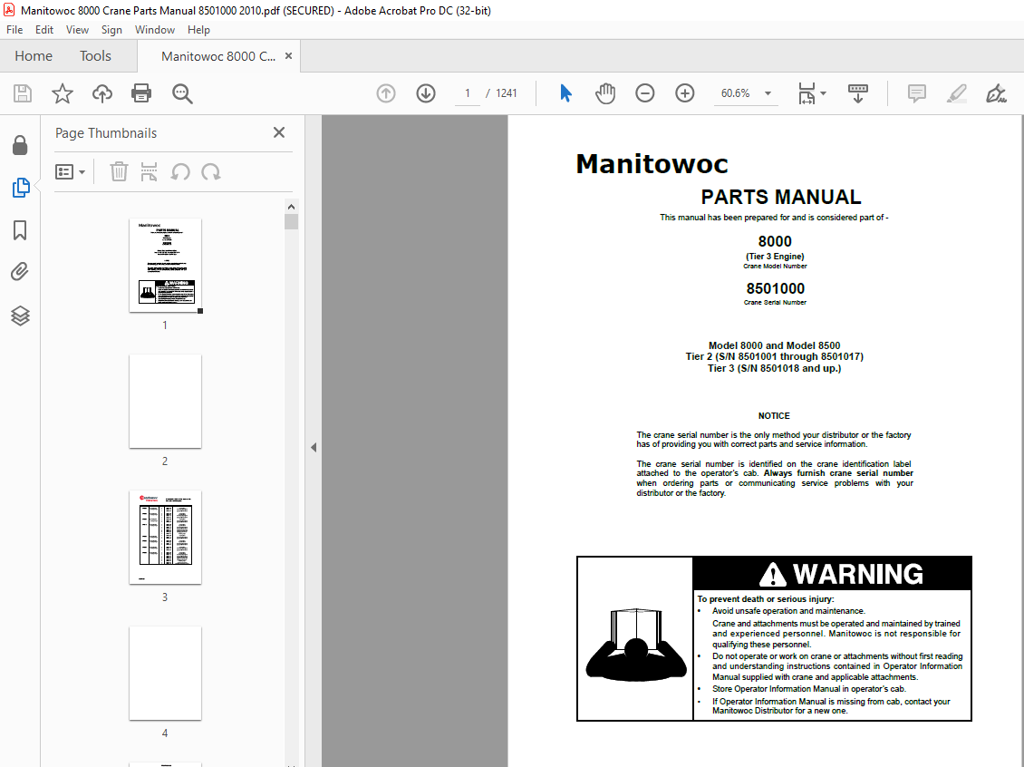Select the page 4 thumbnail
The height and width of the screenshot is (767, 1024).
point(165,673)
